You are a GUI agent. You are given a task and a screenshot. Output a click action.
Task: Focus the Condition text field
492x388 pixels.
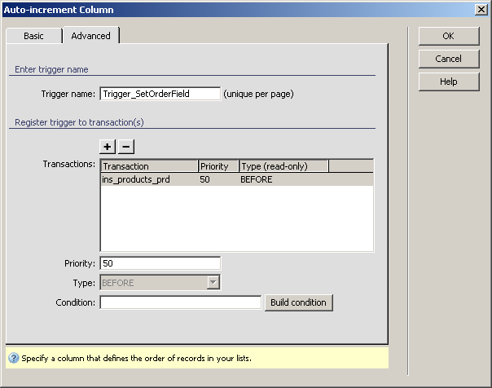pos(180,302)
